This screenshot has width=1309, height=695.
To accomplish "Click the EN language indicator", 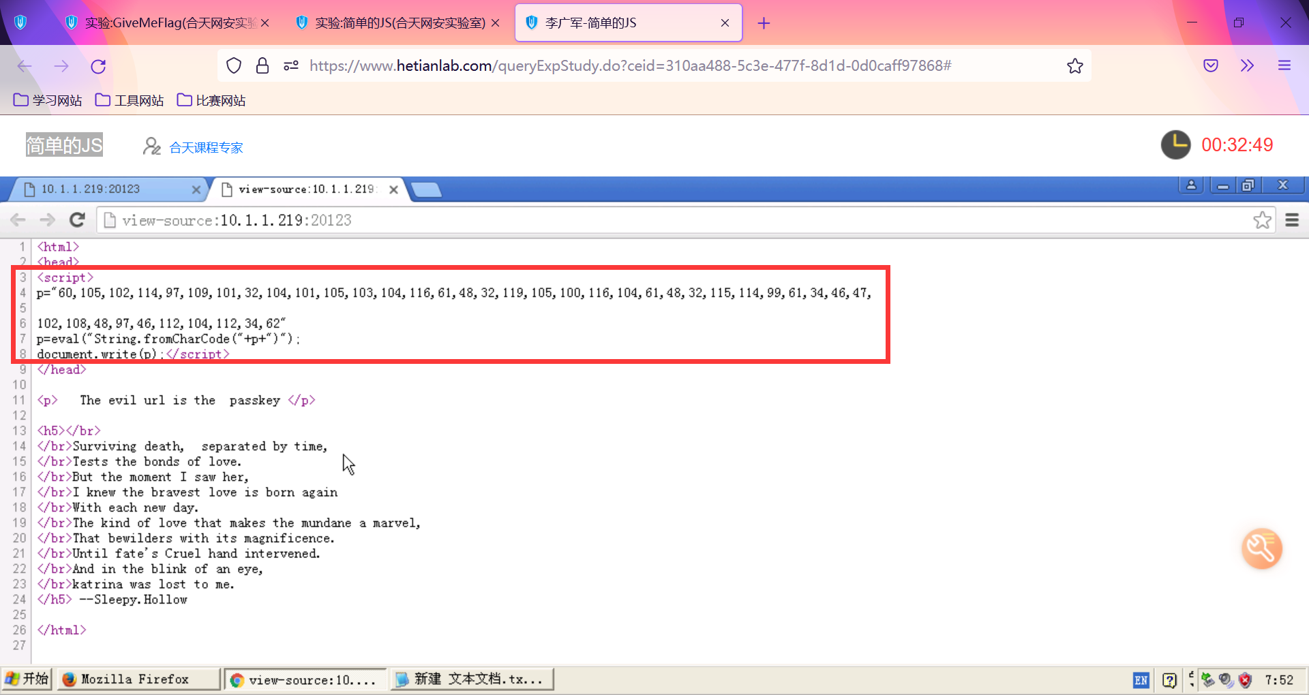I will tap(1141, 680).
